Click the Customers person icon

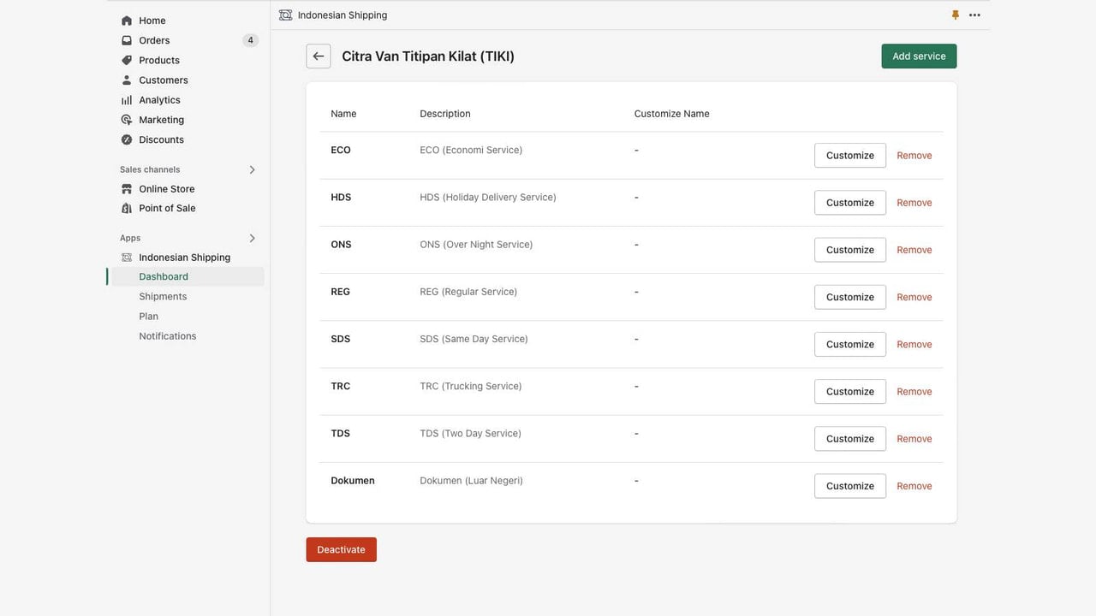pyautogui.click(x=127, y=80)
